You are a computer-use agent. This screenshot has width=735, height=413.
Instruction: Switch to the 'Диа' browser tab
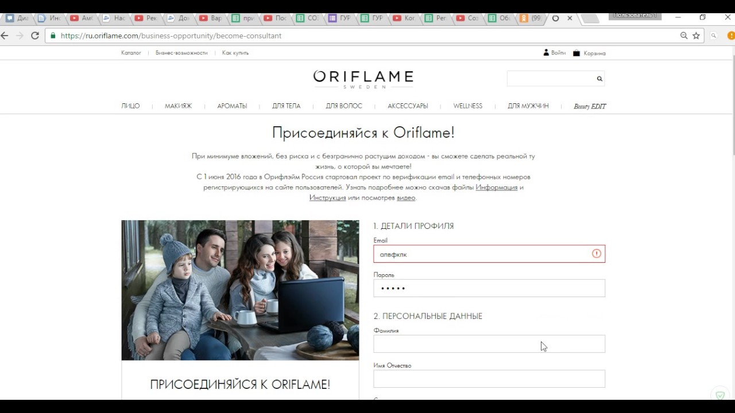(17, 18)
